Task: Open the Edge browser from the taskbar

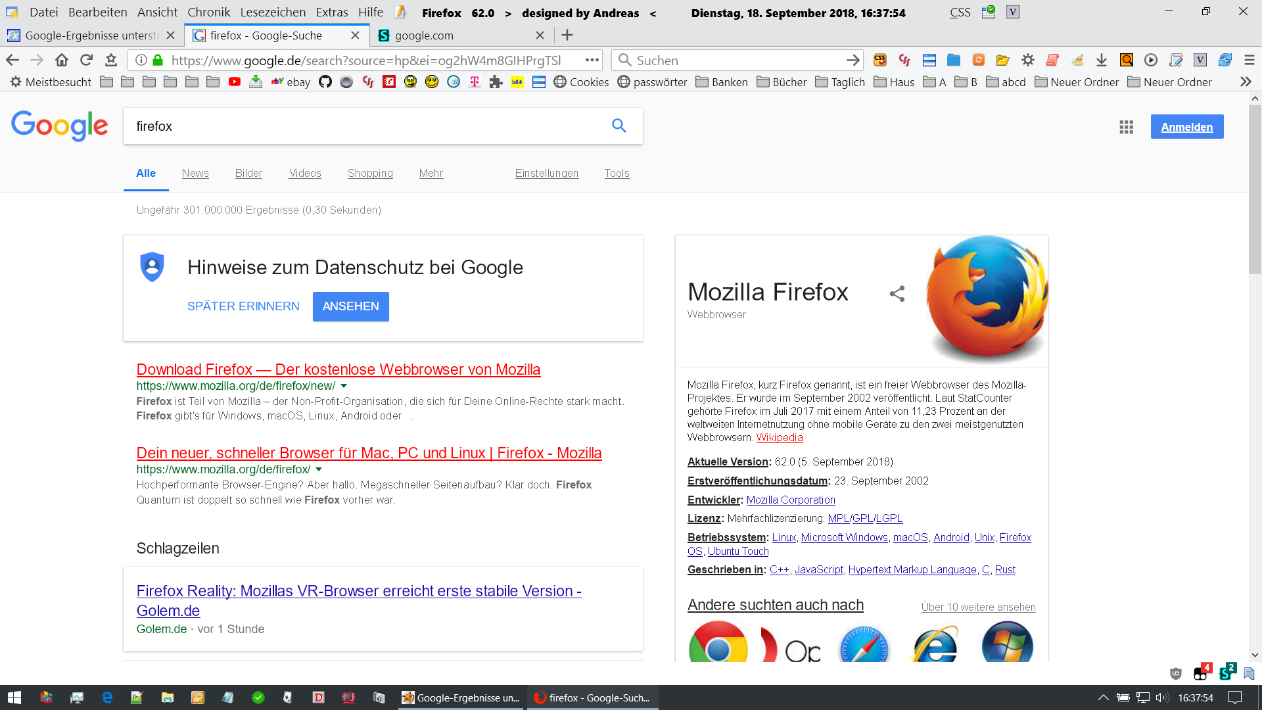Action: coord(107,698)
